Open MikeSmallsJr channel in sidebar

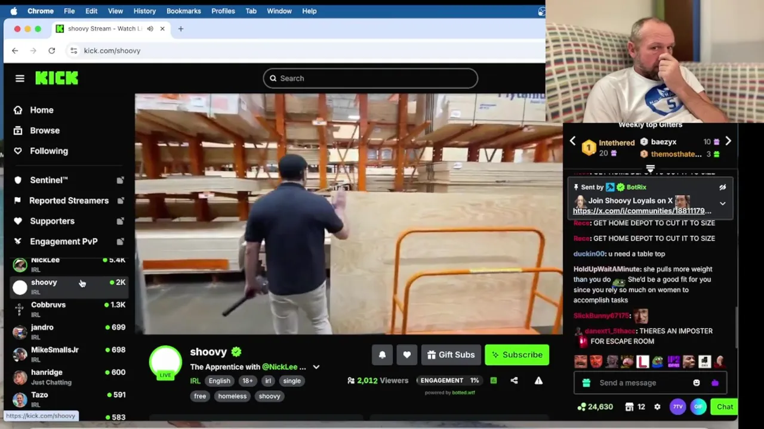69,355
